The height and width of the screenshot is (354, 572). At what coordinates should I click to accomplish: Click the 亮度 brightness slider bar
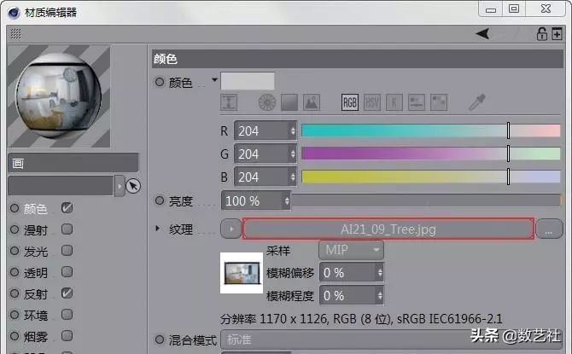point(426,200)
